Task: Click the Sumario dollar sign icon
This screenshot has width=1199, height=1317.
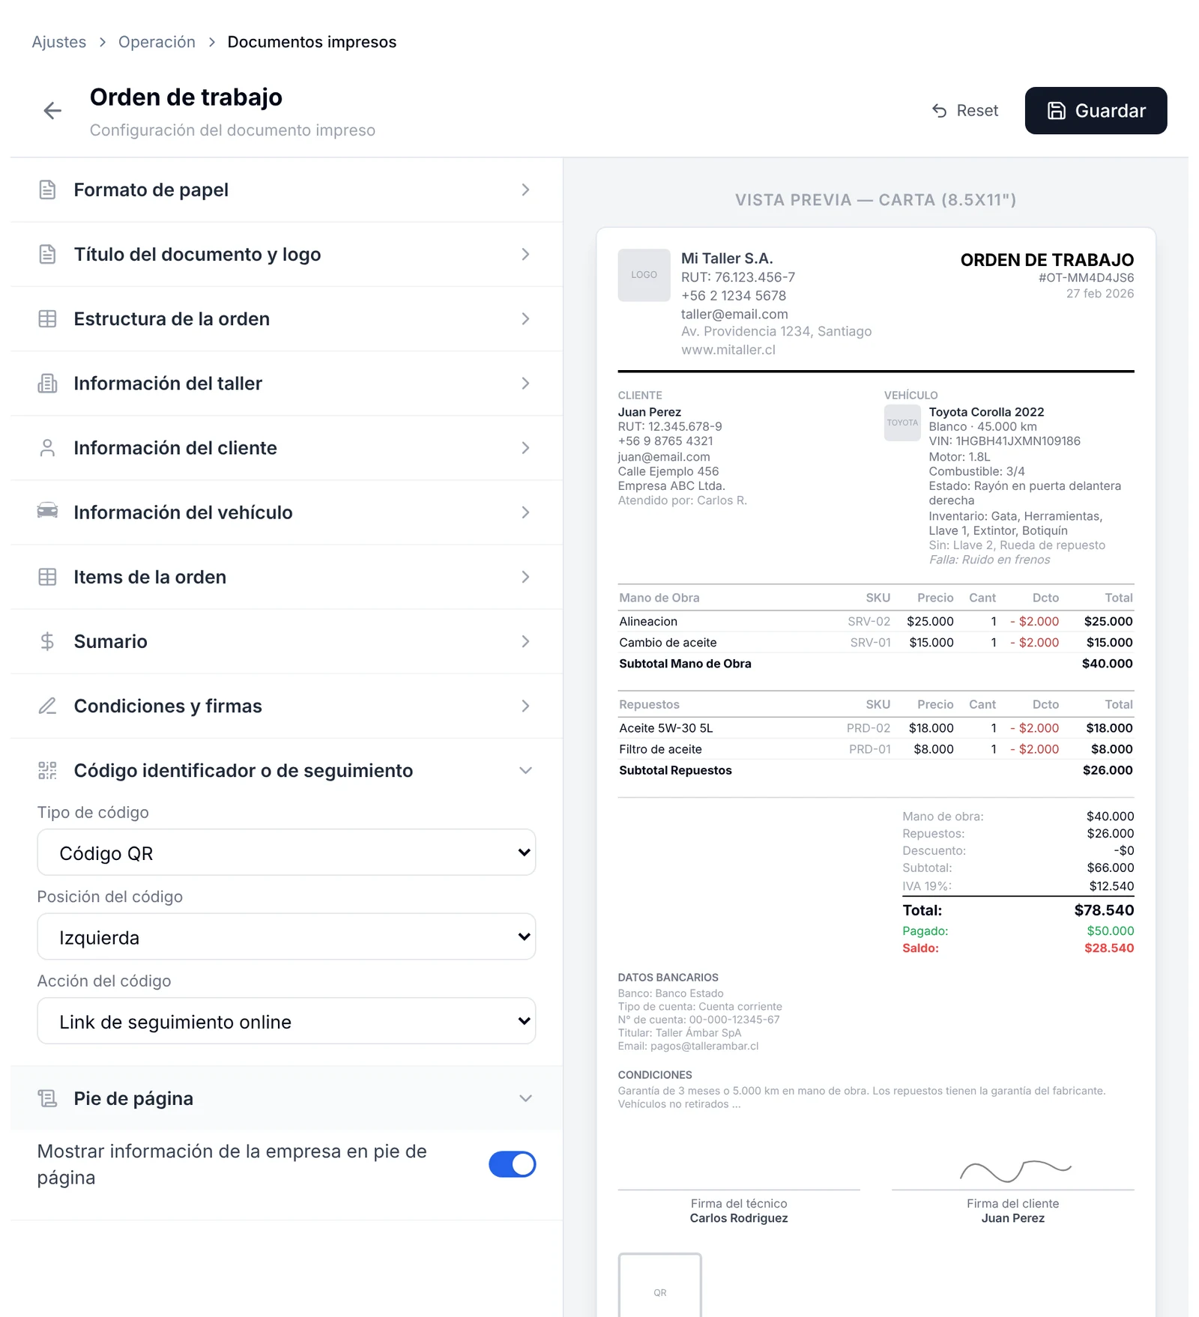Action: tap(47, 641)
